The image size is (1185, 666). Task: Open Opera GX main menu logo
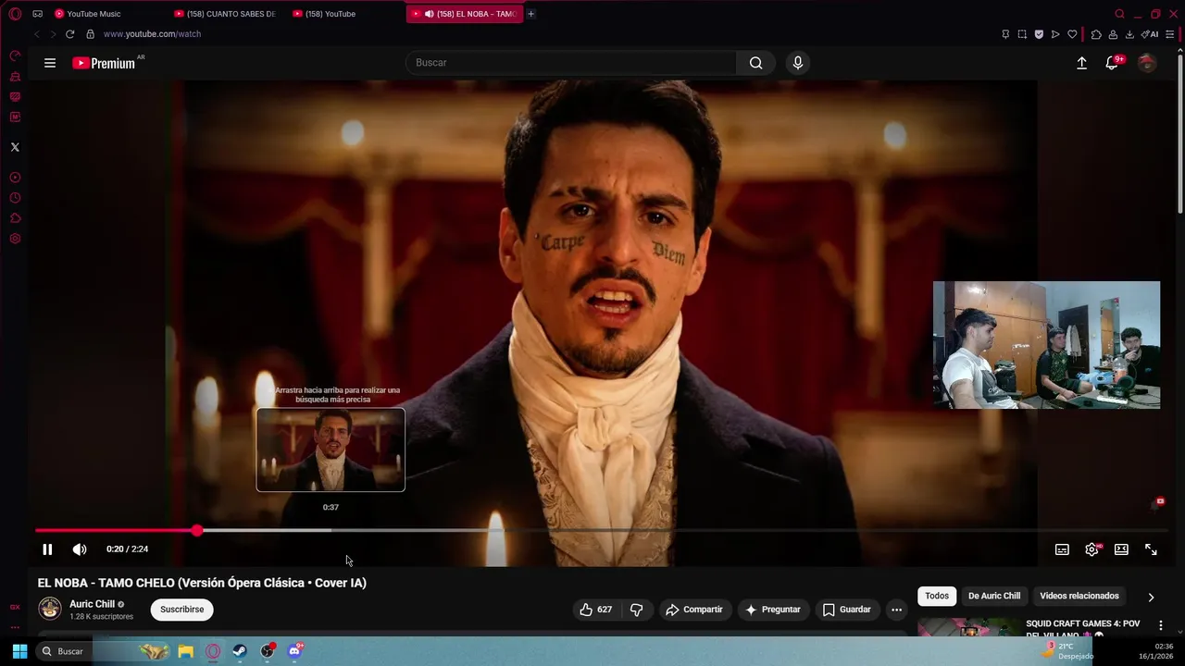pos(15,14)
